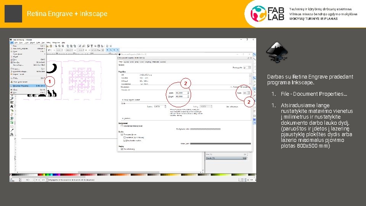This screenshot has height=206, width=366.
Task: Switch to the Snap tab
Action: [x=136, y=62]
